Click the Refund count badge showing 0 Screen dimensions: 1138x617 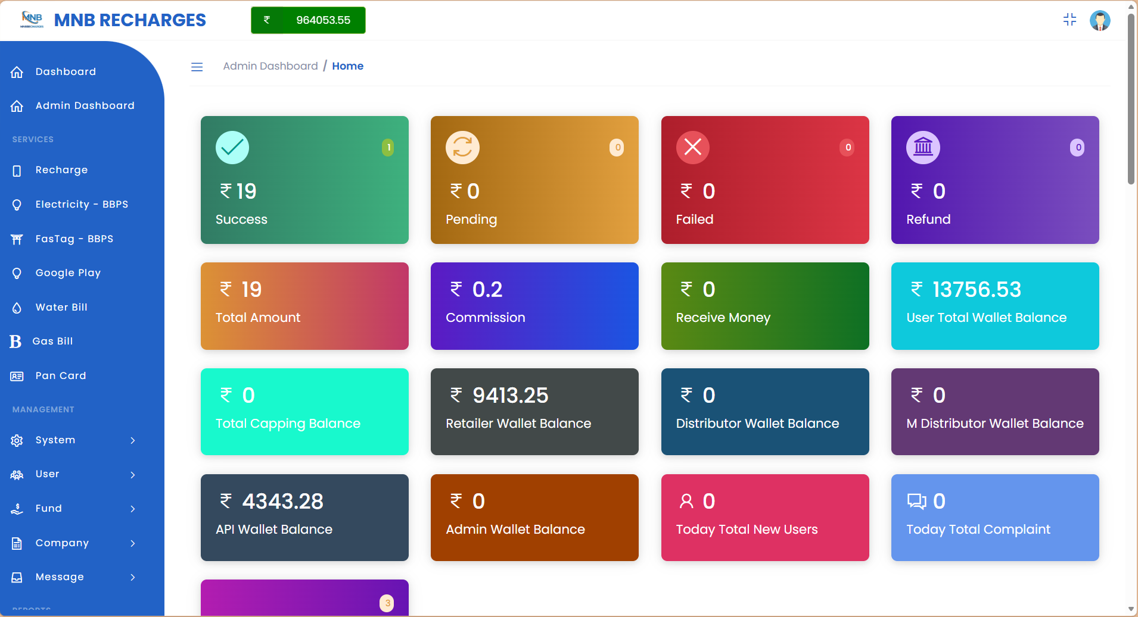click(x=1077, y=148)
